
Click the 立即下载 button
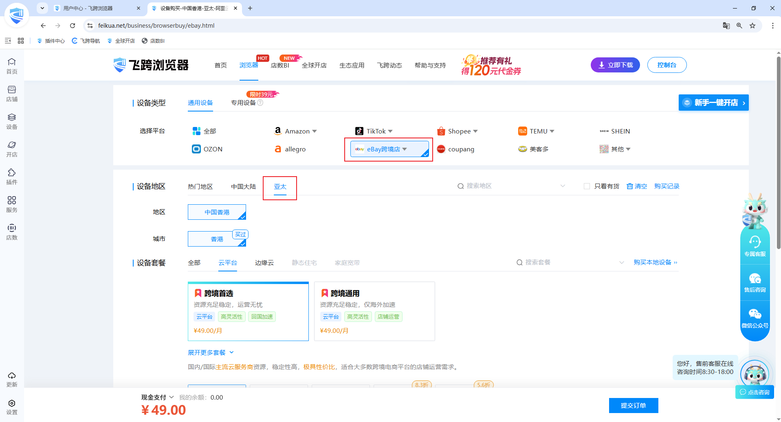pyautogui.click(x=615, y=65)
